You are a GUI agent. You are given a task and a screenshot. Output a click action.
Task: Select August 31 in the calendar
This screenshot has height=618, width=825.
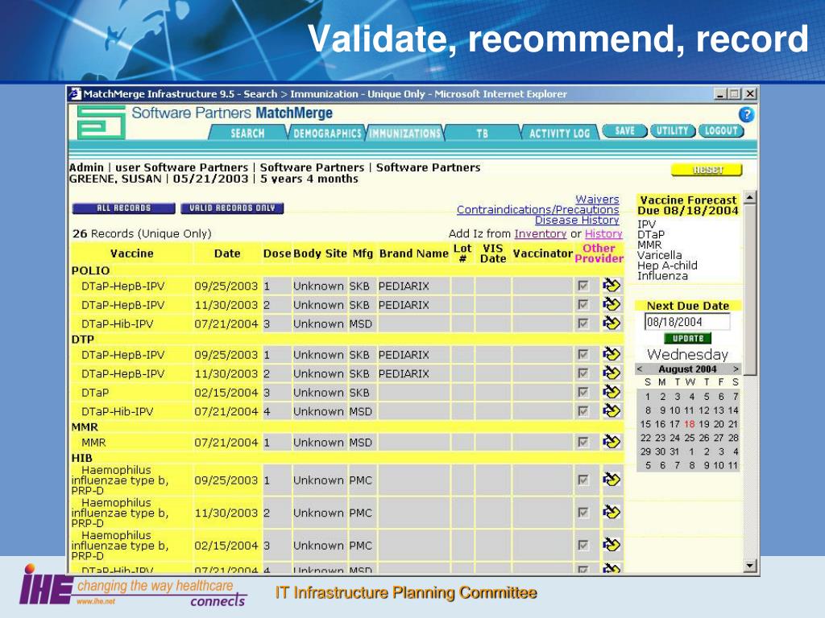pos(674,451)
